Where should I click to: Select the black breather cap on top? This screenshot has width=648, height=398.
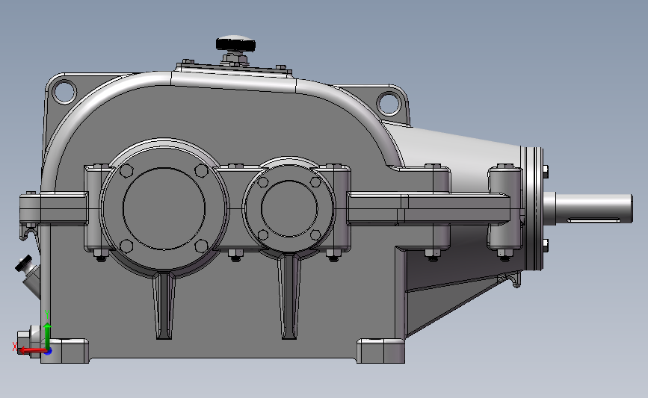tap(235, 43)
